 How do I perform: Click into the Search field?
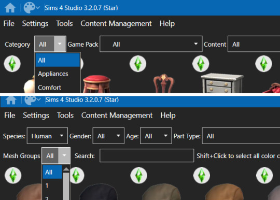tap(147, 155)
